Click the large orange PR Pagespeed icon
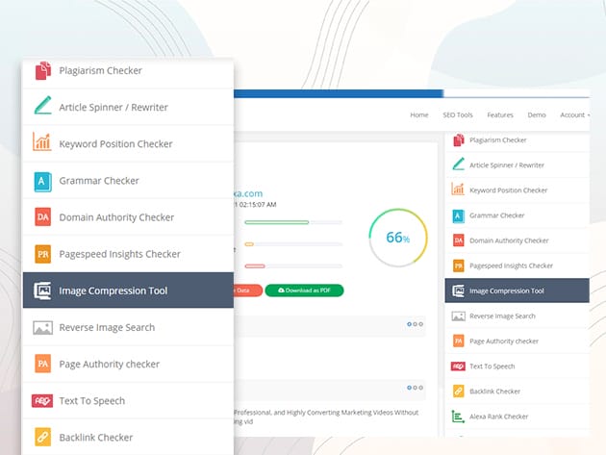 click(42, 254)
